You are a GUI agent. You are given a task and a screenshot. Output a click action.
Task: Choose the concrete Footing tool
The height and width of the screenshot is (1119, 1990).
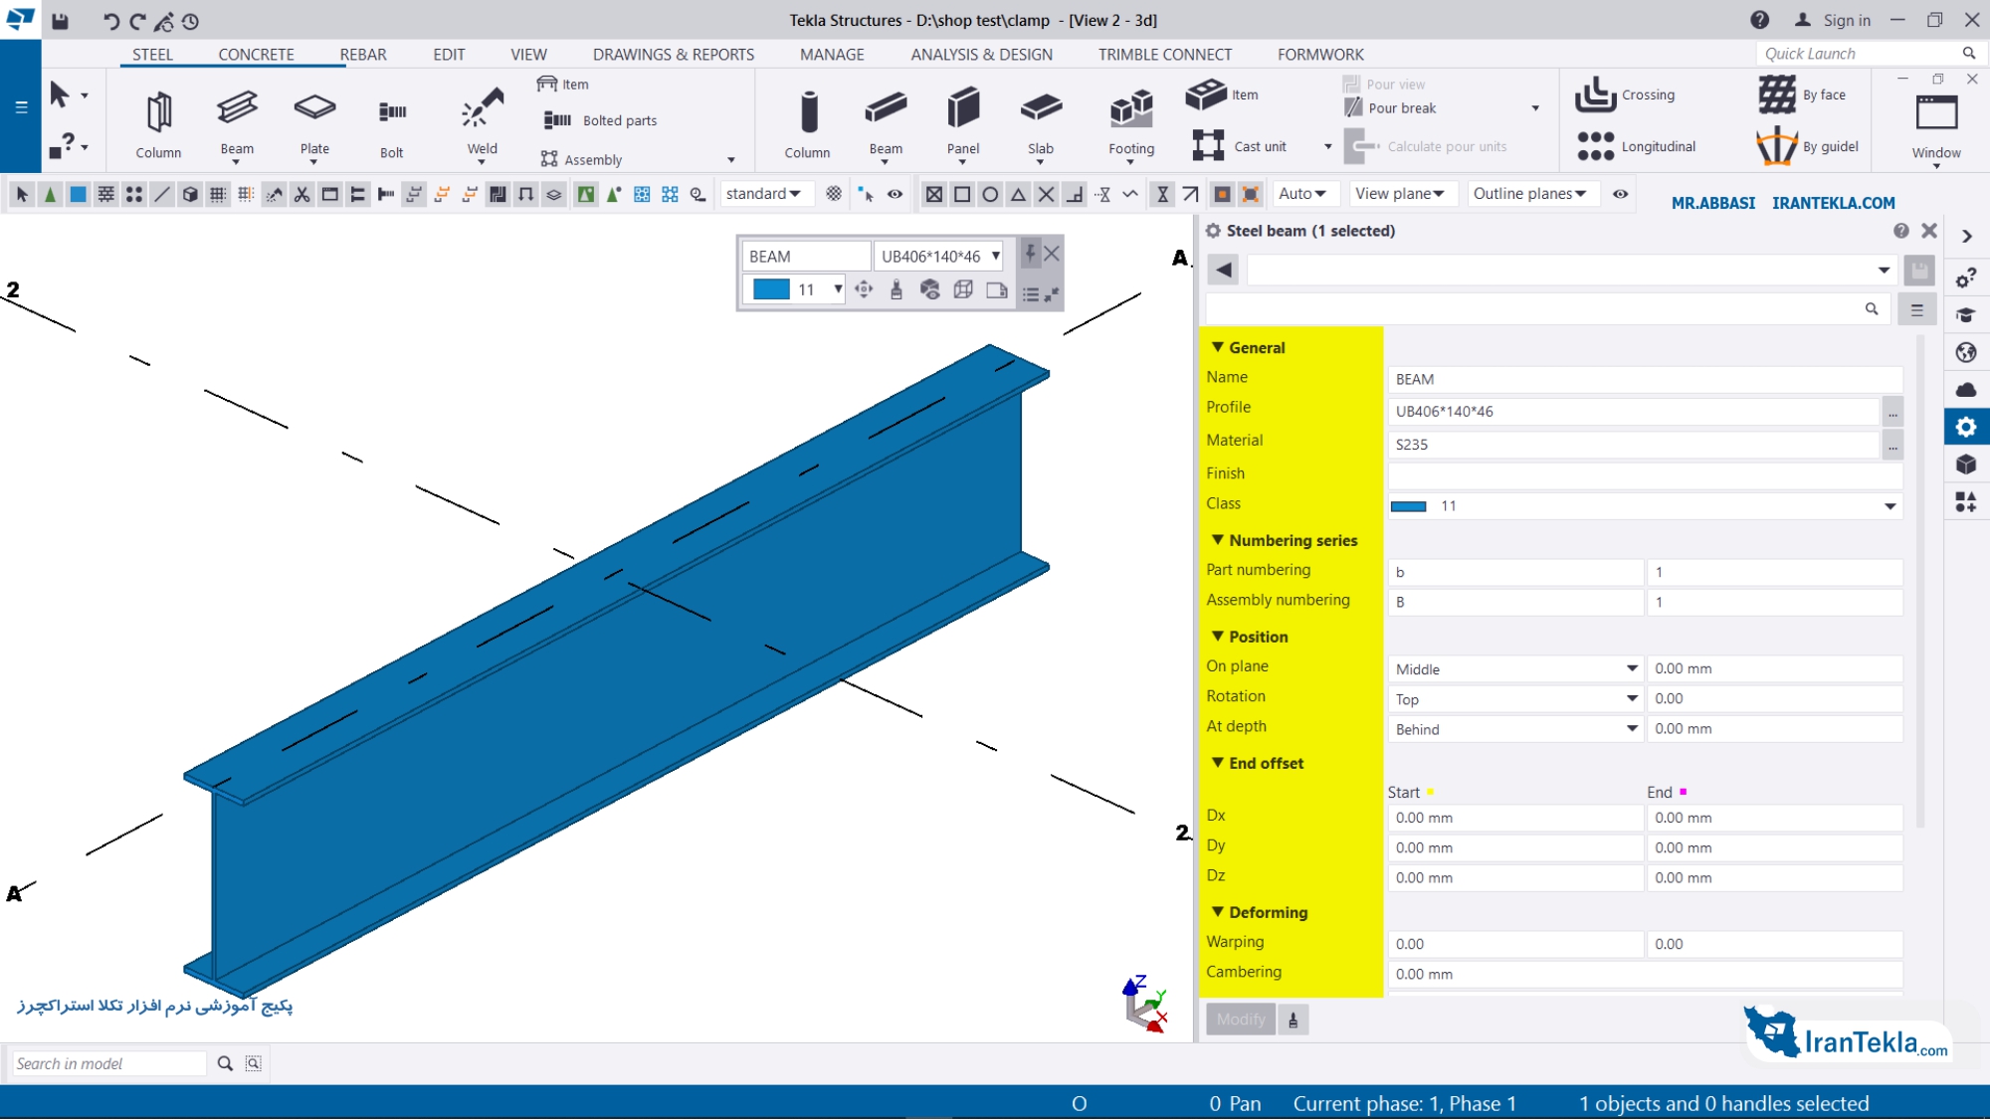(1131, 123)
